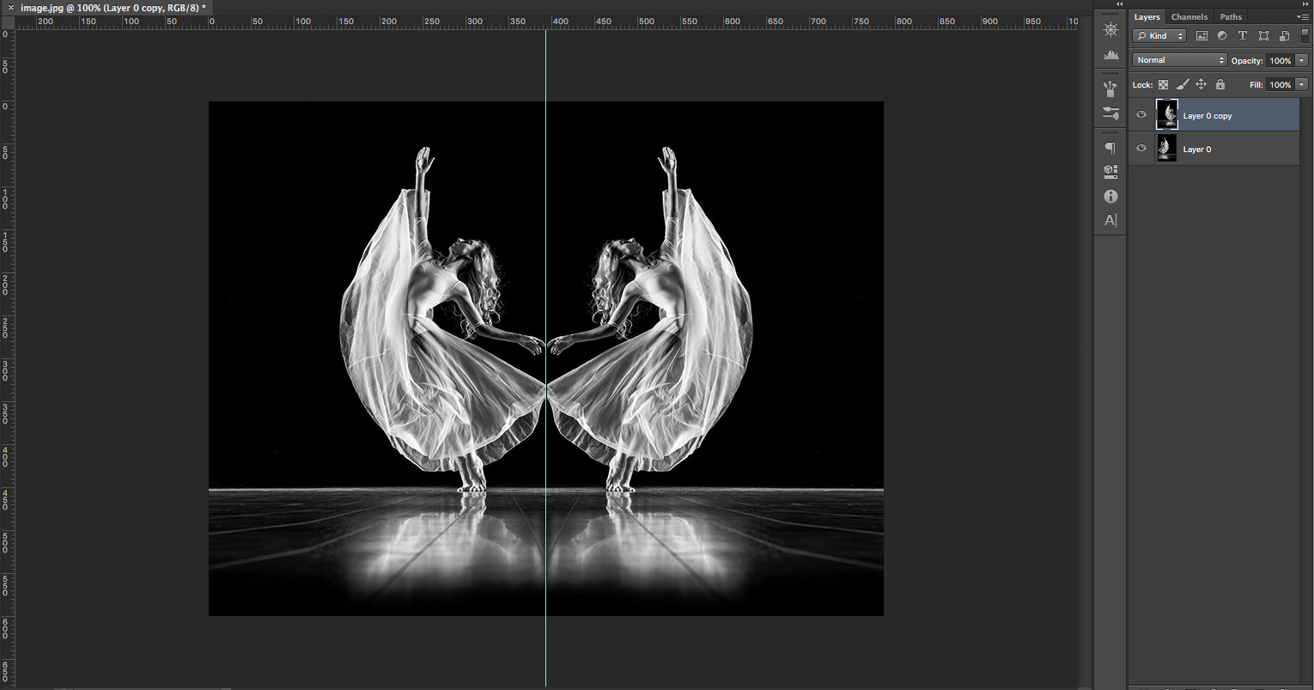The height and width of the screenshot is (690, 1314).
Task: Click the Fill 100% value field
Action: point(1280,84)
